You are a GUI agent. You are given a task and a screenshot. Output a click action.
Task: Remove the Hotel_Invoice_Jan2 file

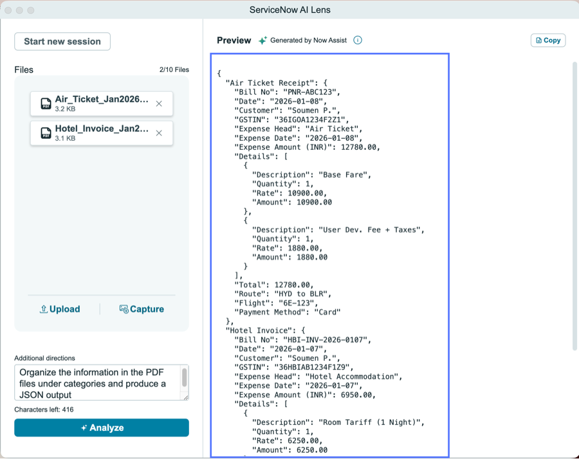[159, 133]
